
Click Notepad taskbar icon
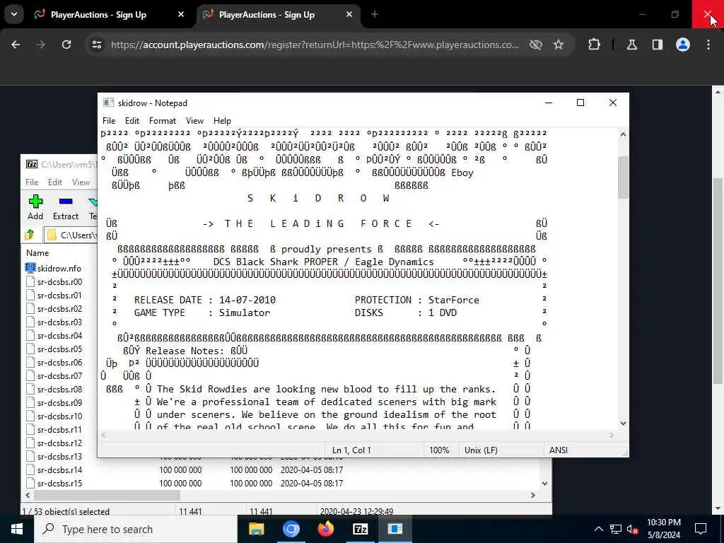(x=395, y=529)
